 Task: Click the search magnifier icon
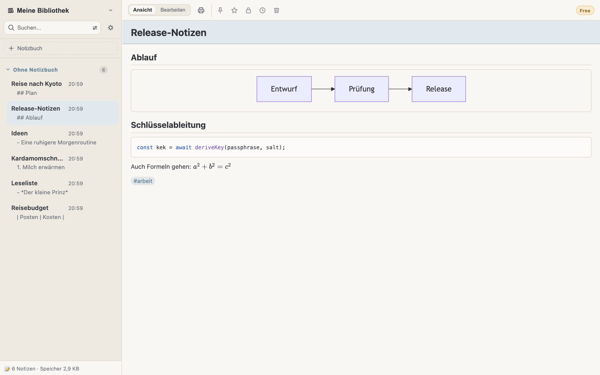11,28
